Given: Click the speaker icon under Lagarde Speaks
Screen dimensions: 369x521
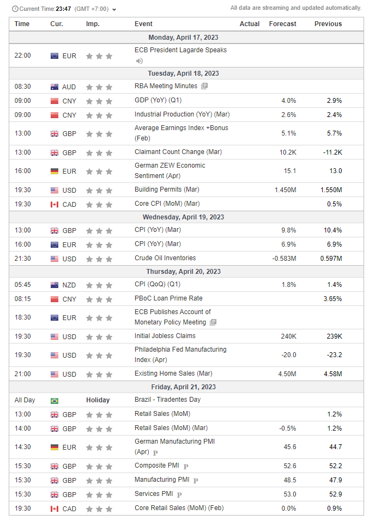Looking at the screenshot, I should [139, 60].
